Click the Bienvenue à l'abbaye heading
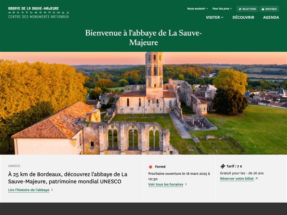The width and height of the screenshot is (287, 215). click(x=143, y=38)
